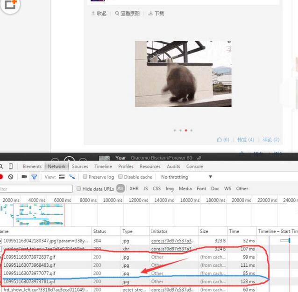Screen dimensions: 298x292
Task: Click the 查看原图 view original link
Action: click(x=128, y=14)
